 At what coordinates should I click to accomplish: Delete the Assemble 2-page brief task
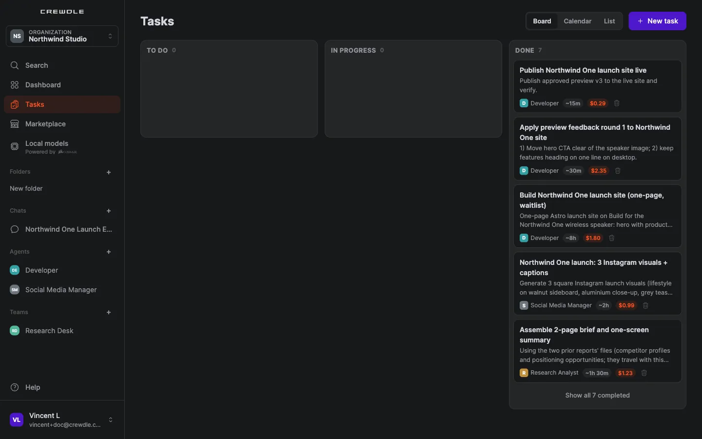[644, 373]
